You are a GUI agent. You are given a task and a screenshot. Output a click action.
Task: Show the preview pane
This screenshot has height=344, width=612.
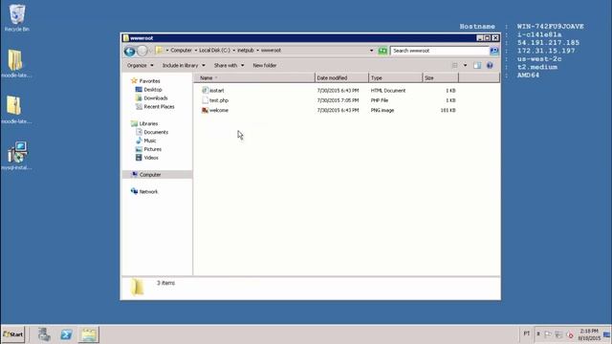[x=477, y=66]
